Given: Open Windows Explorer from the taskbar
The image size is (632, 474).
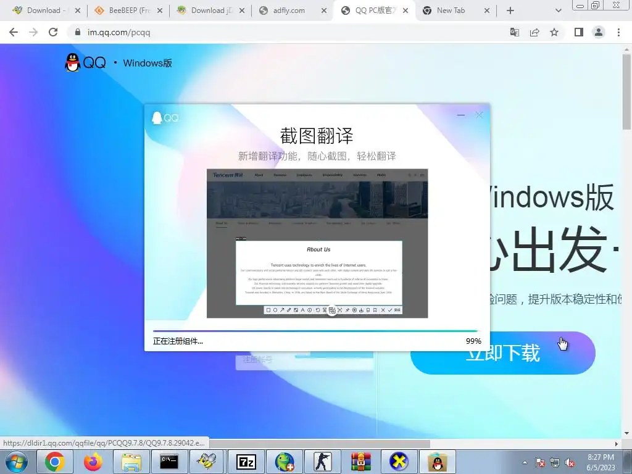Looking at the screenshot, I should coord(131,462).
